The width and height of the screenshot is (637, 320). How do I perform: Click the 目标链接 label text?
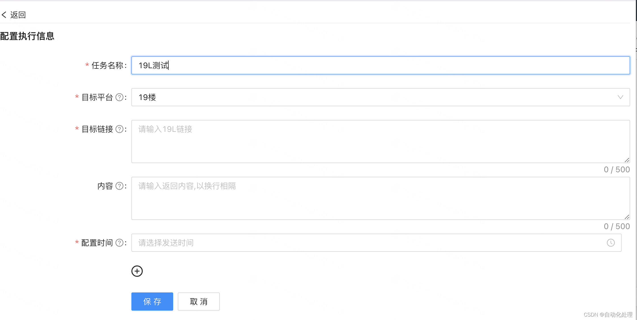point(97,129)
